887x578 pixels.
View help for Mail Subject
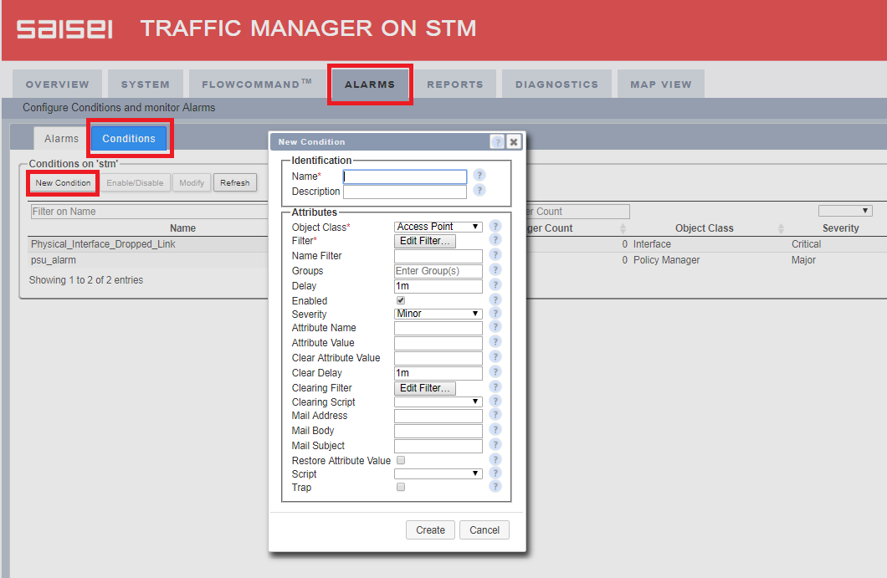(x=495, y=444)
